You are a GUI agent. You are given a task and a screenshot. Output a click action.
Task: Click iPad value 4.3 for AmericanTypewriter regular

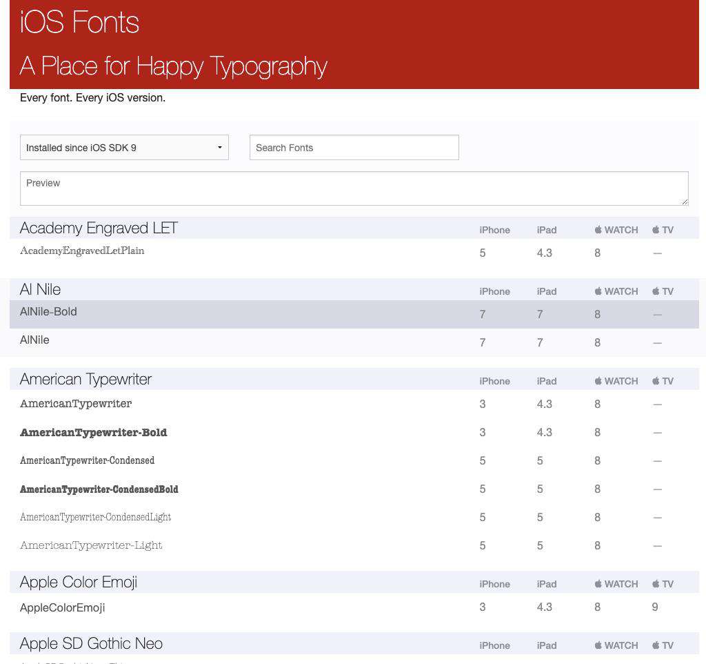pyautogui.click(x=545, y=404)
